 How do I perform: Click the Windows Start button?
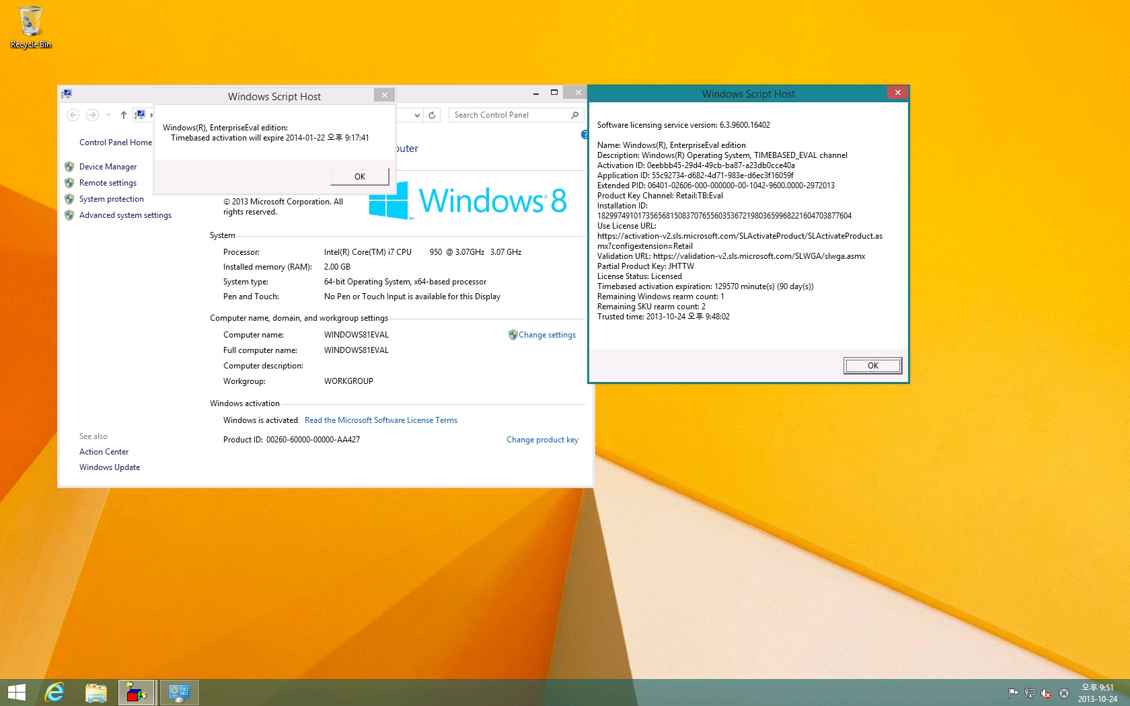point(17,693)
